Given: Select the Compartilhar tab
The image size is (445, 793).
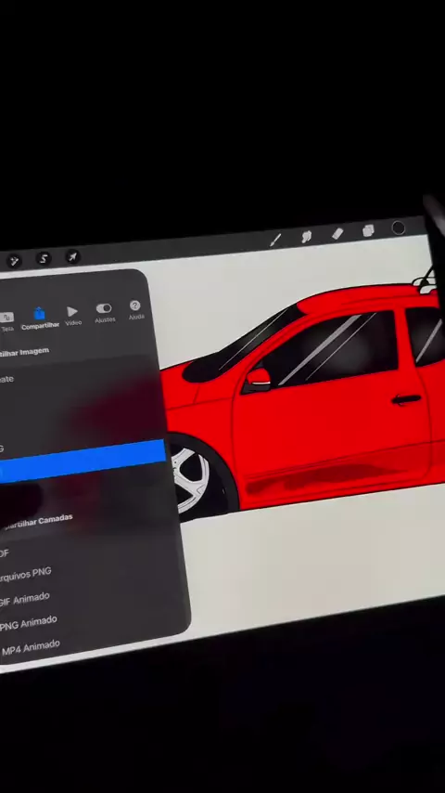Looking at the screenshot, I should click(x=40, y=319).
